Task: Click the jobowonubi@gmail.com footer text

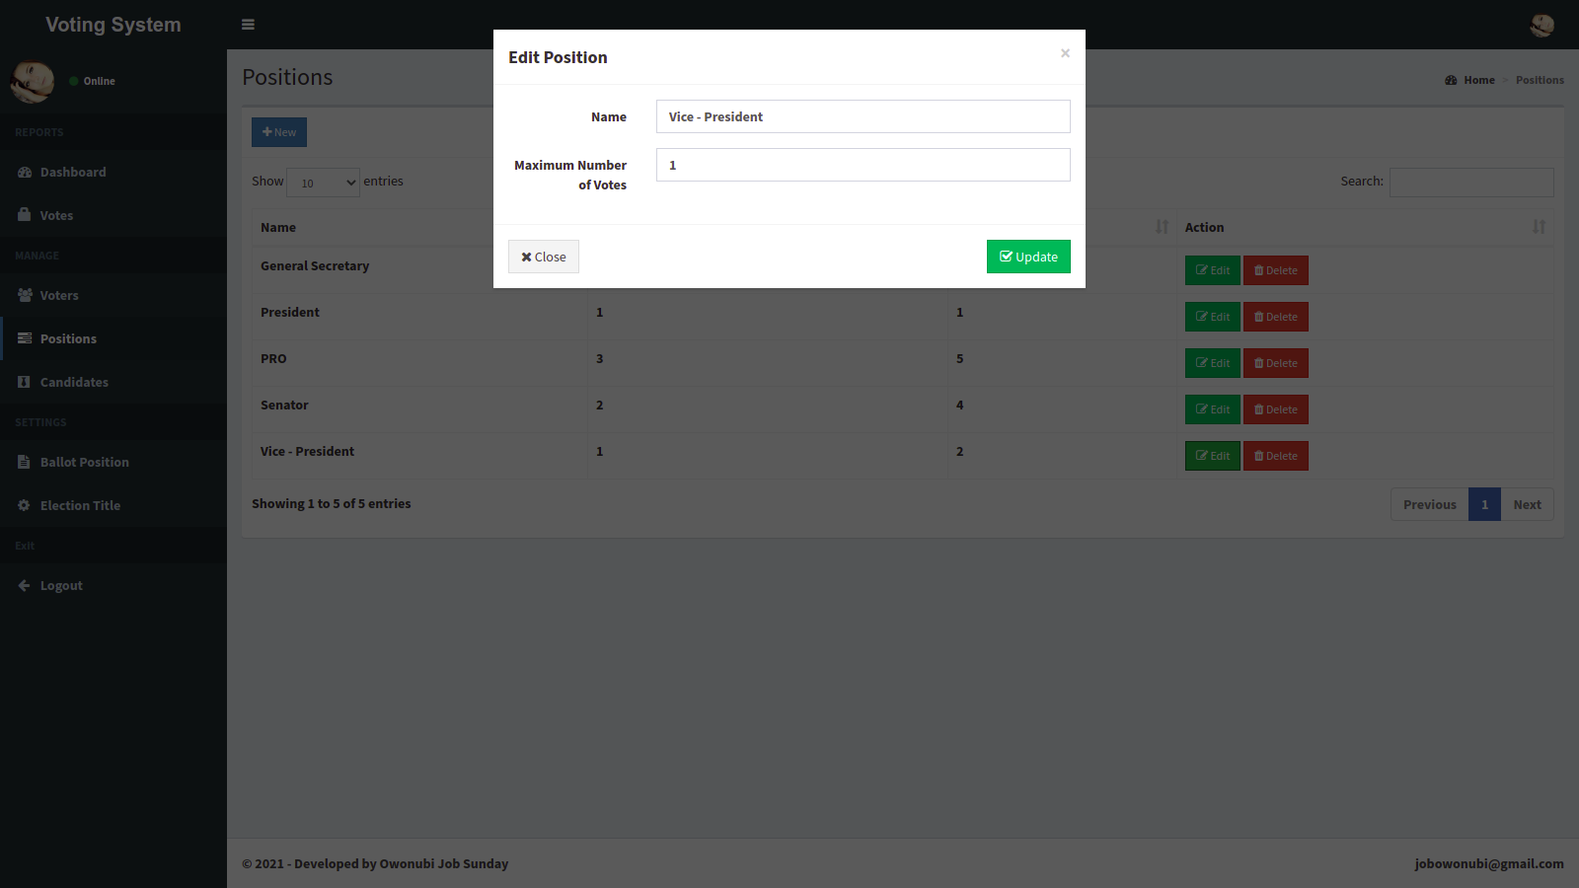Action: point(1489,863)
